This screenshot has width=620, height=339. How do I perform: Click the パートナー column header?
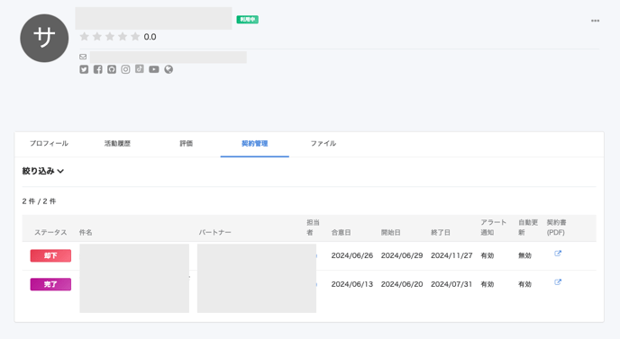215,233
